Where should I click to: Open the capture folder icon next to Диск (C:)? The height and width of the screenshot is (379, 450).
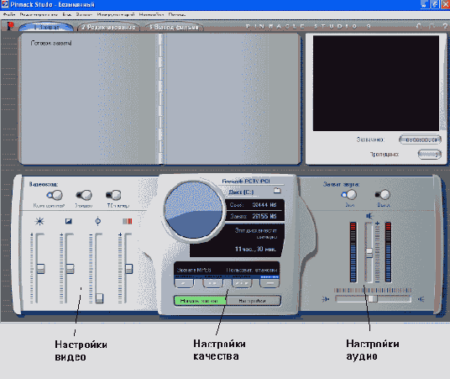[277, 191]
